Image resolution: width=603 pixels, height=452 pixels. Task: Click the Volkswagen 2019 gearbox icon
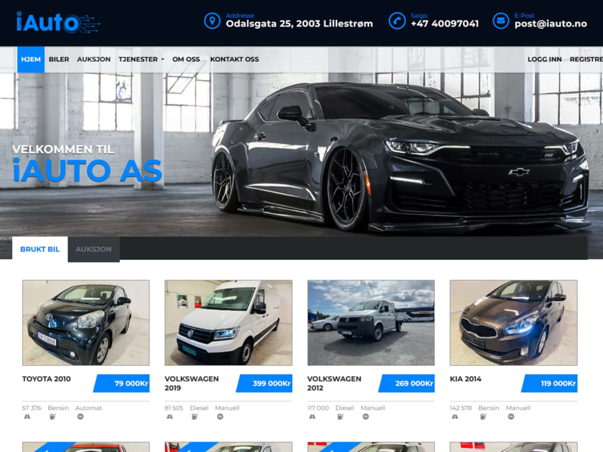coord(220,416)
